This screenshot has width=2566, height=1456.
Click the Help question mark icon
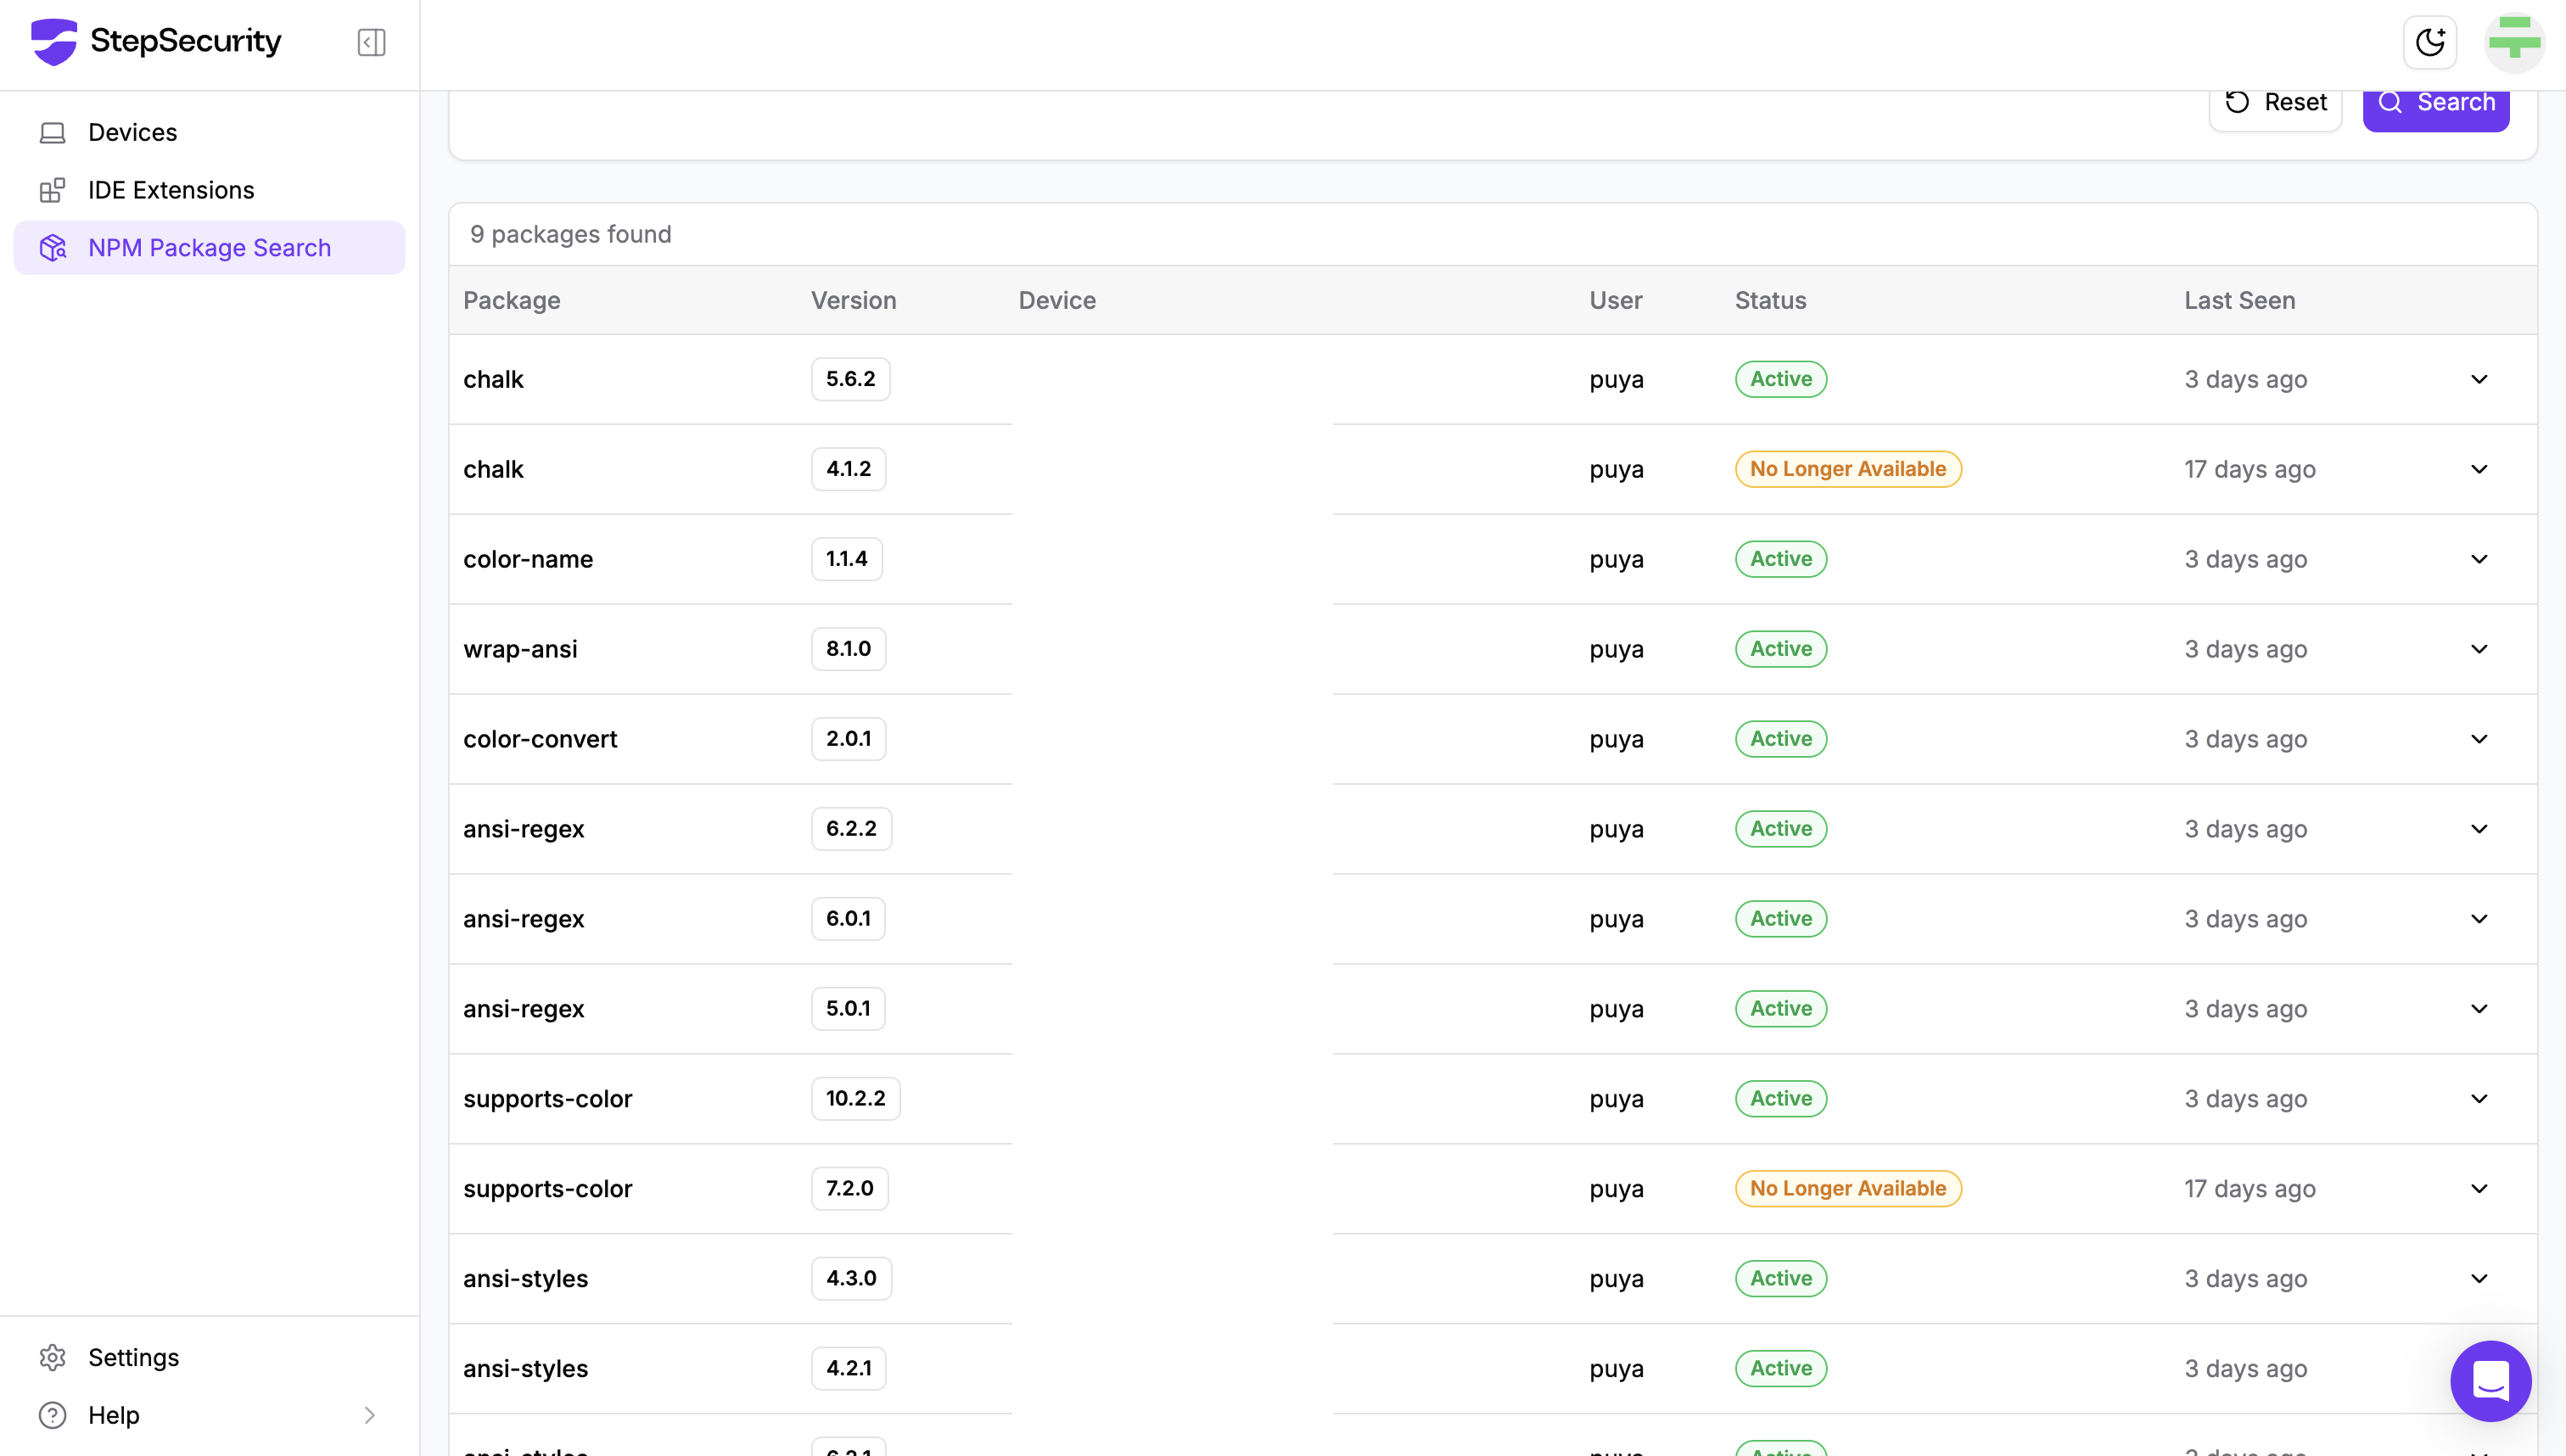tap(52, 1415)
